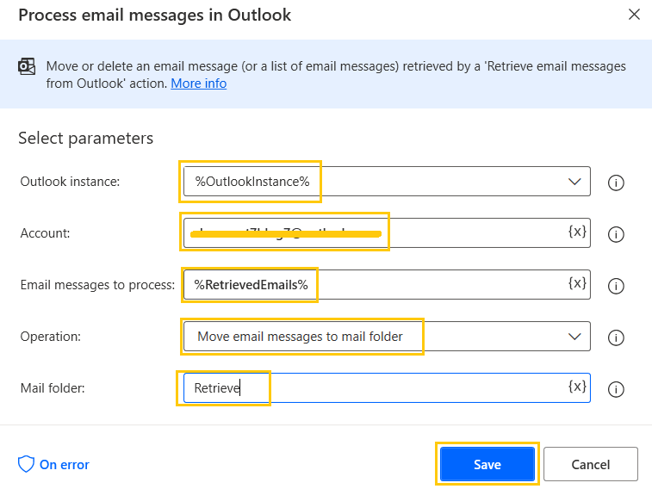
Task: Click the dialog title 'Process email messages in Outlook'
Action: click(155, 15)
